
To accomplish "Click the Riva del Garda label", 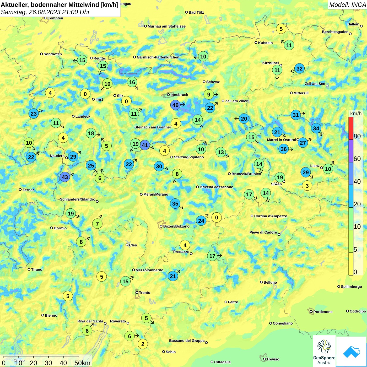I will pos(90,321).
